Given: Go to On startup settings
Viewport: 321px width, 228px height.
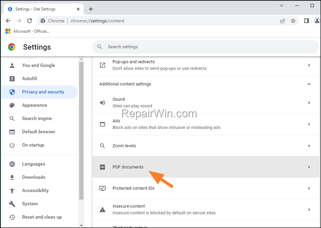Looking at the screenshot, I should tap(40, 145).
